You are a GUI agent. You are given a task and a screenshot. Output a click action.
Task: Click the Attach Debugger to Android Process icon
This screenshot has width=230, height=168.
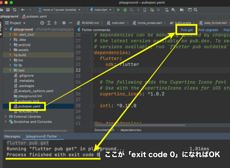(x=152, y=10)
